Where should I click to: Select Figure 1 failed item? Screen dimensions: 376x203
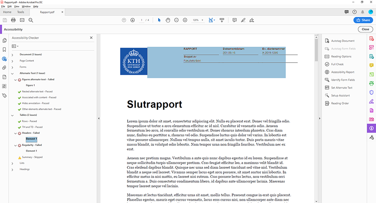pyautogui.click(x=30, y=86)
